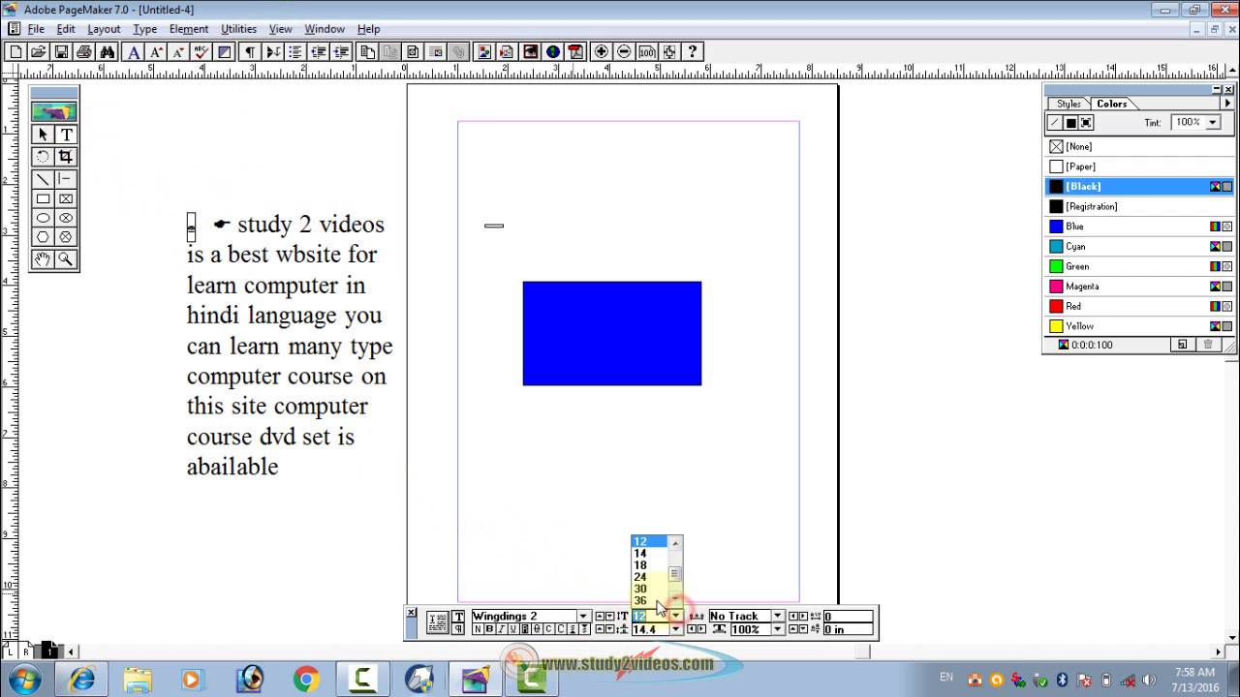Open the Layout menu
Viewport: 1240px width, 697px height.
[104, 29]
